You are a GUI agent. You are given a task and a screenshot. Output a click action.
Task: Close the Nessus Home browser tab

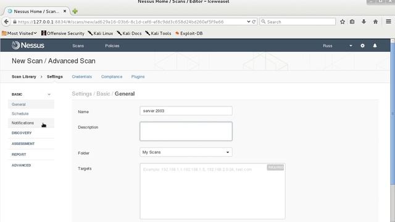tap(65, 11)
